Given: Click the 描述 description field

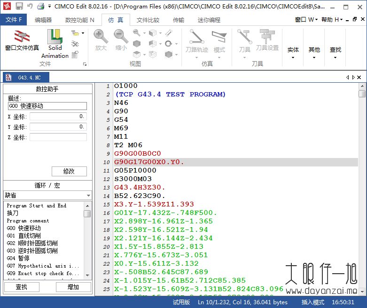Looking at the screenshot, I should click(47, 106).
